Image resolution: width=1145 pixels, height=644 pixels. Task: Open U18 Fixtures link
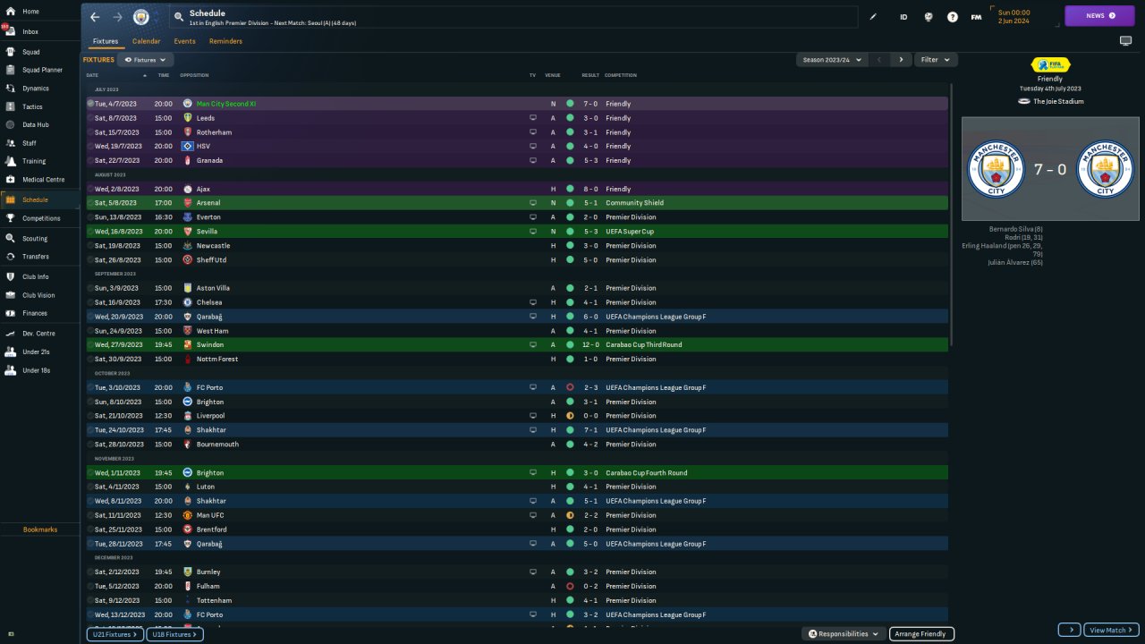[x=174, y=634]
